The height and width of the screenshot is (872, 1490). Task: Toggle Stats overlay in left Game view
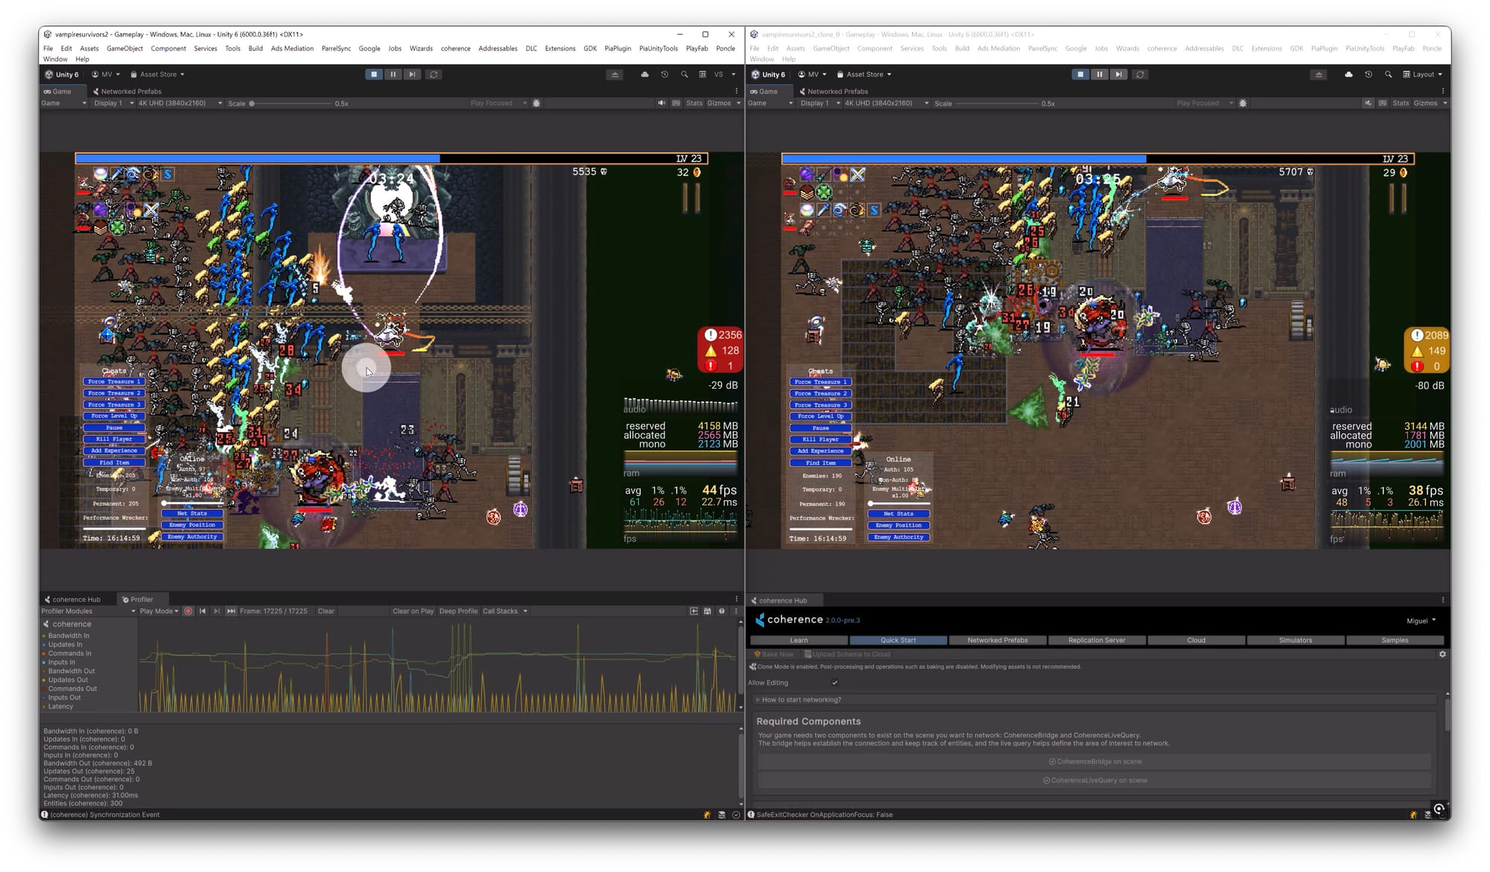(x=694, y=104)
